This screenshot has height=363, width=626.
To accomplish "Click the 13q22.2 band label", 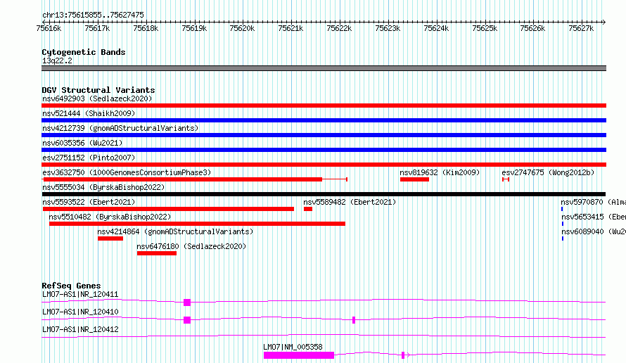I will click(x=57, y=60).
